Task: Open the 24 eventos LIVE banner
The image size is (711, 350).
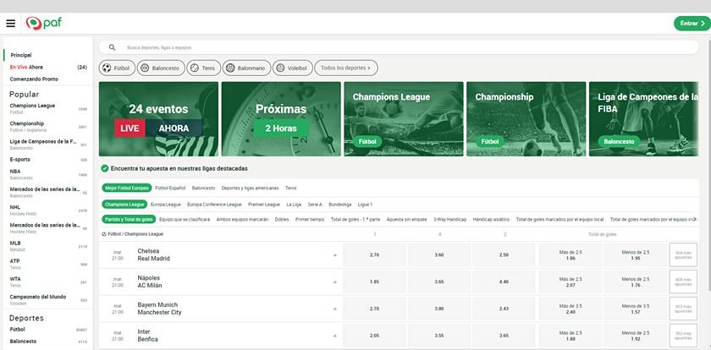Action: point(159,119)
